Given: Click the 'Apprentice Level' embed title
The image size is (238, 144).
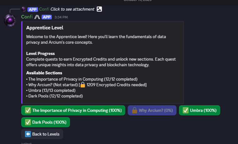Looking at the screenshot, I should (45, 27).
